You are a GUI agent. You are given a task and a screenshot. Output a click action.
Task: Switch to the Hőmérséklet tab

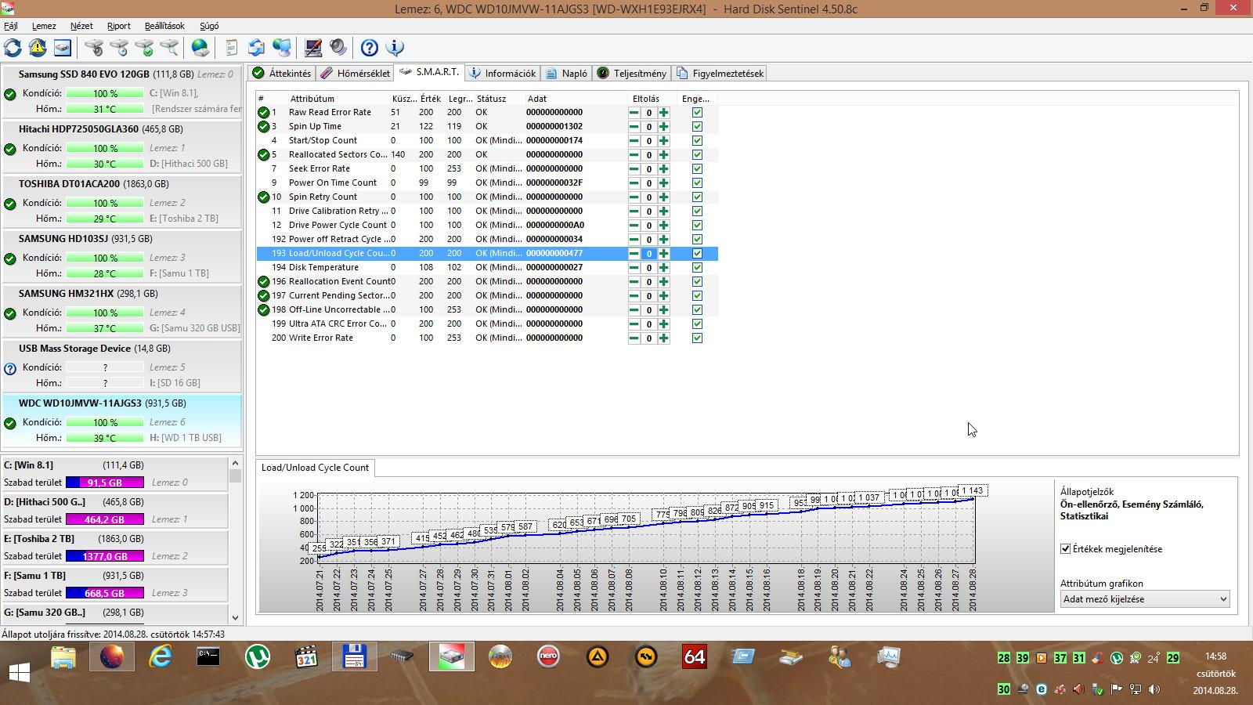click(355, 73)
